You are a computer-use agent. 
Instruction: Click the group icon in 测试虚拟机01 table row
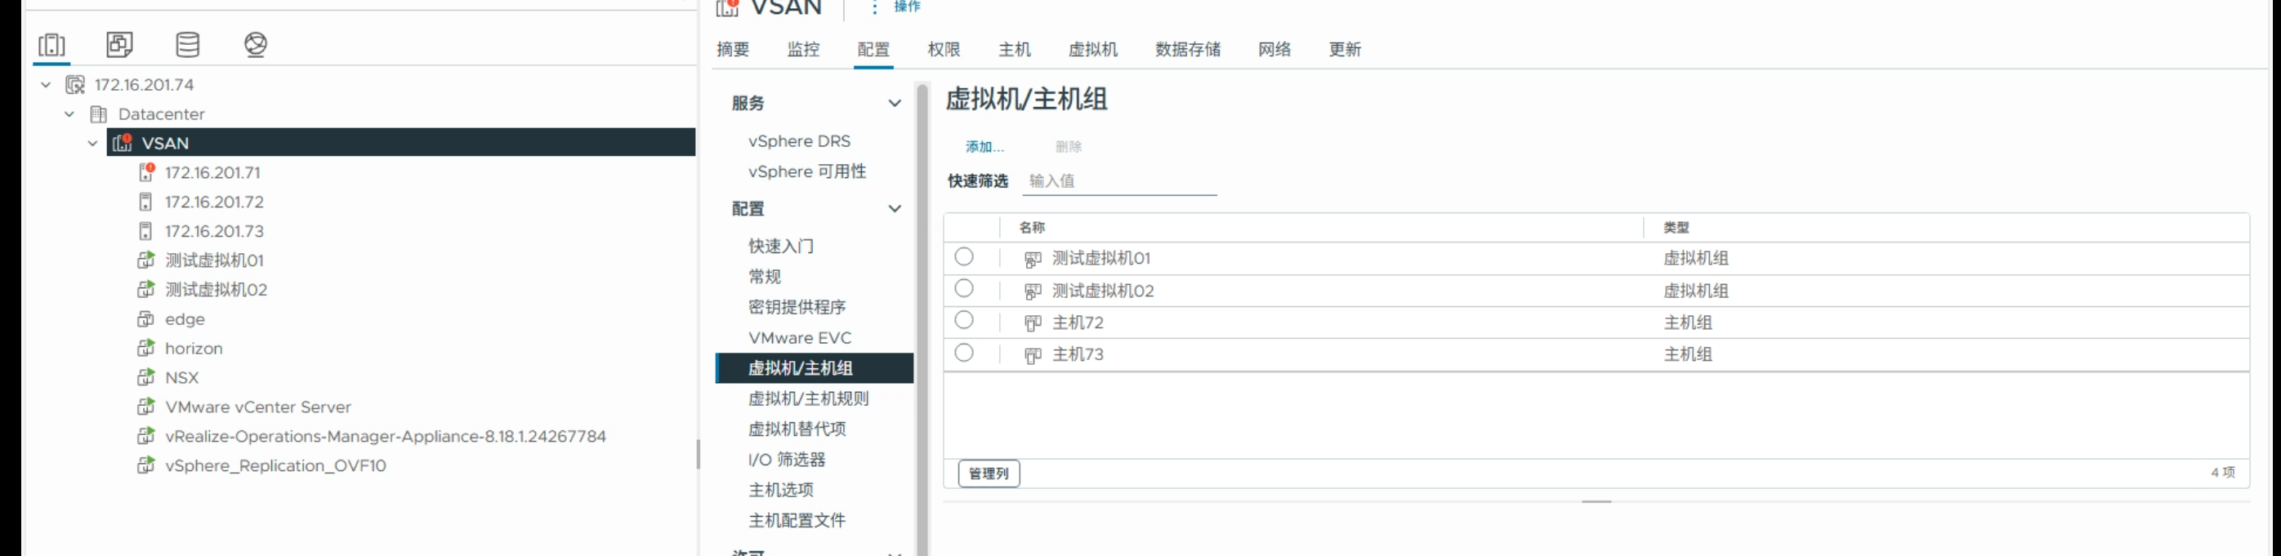1033,260
